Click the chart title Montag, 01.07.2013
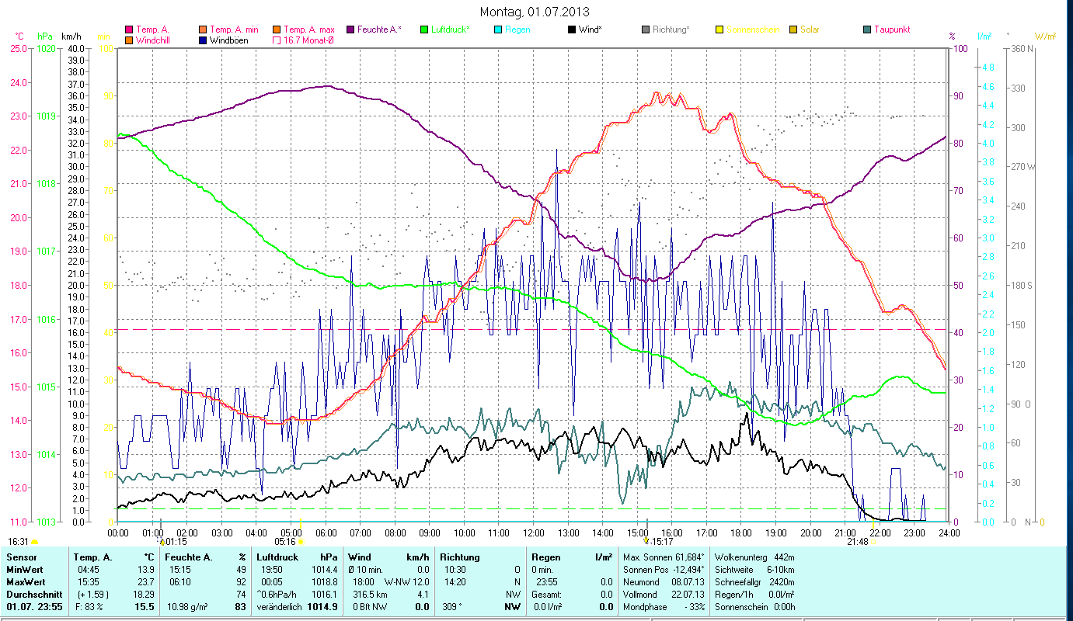Image resolution: width=1073 pixels, height=621 pixels. pos(535,12)
